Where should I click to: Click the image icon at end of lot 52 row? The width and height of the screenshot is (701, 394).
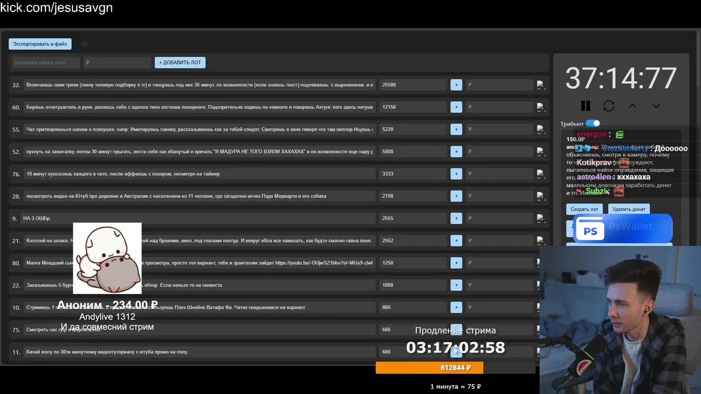[x=541, y=152]
